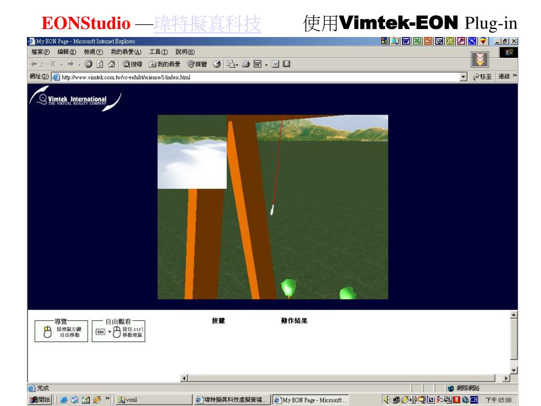Switch to the vrml taskbar window
The height and width of the screenshot is (406, 541).
154,400
